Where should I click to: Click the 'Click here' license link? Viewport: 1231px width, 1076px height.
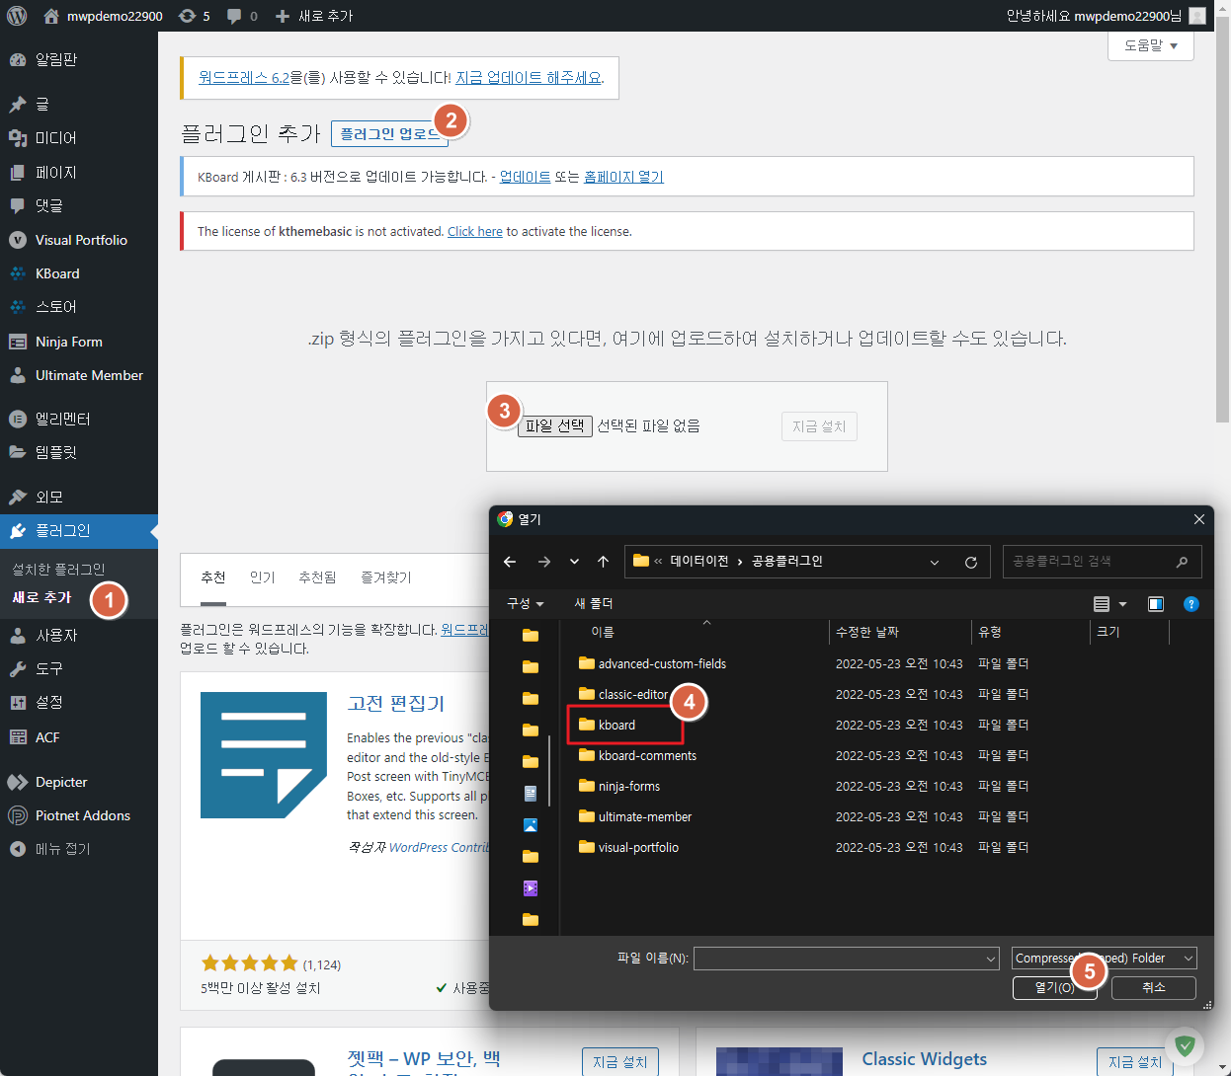pyautogui.click(x=475, y=231)
